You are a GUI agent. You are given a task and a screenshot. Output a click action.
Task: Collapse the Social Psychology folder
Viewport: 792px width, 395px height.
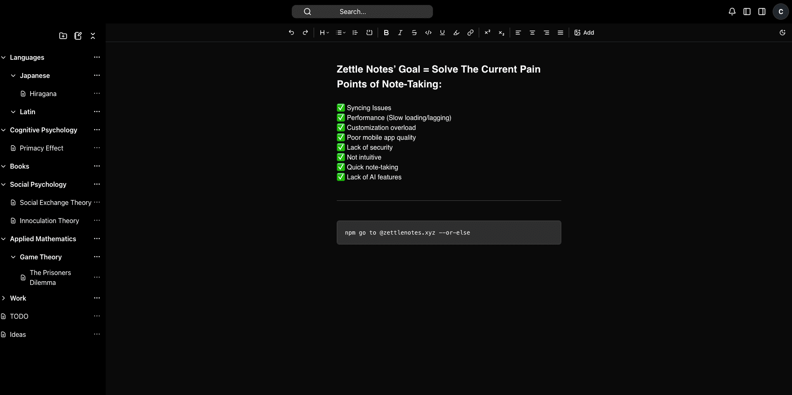click(x=3, y=184)
